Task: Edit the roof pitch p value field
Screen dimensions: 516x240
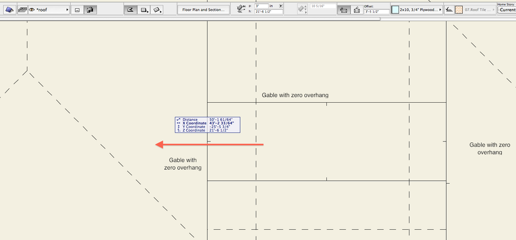Action: [x=262, y=6]
